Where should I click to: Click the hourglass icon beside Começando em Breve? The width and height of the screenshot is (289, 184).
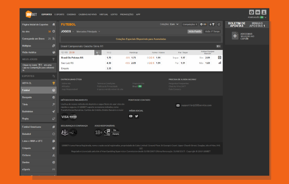[x=54, y=38]
